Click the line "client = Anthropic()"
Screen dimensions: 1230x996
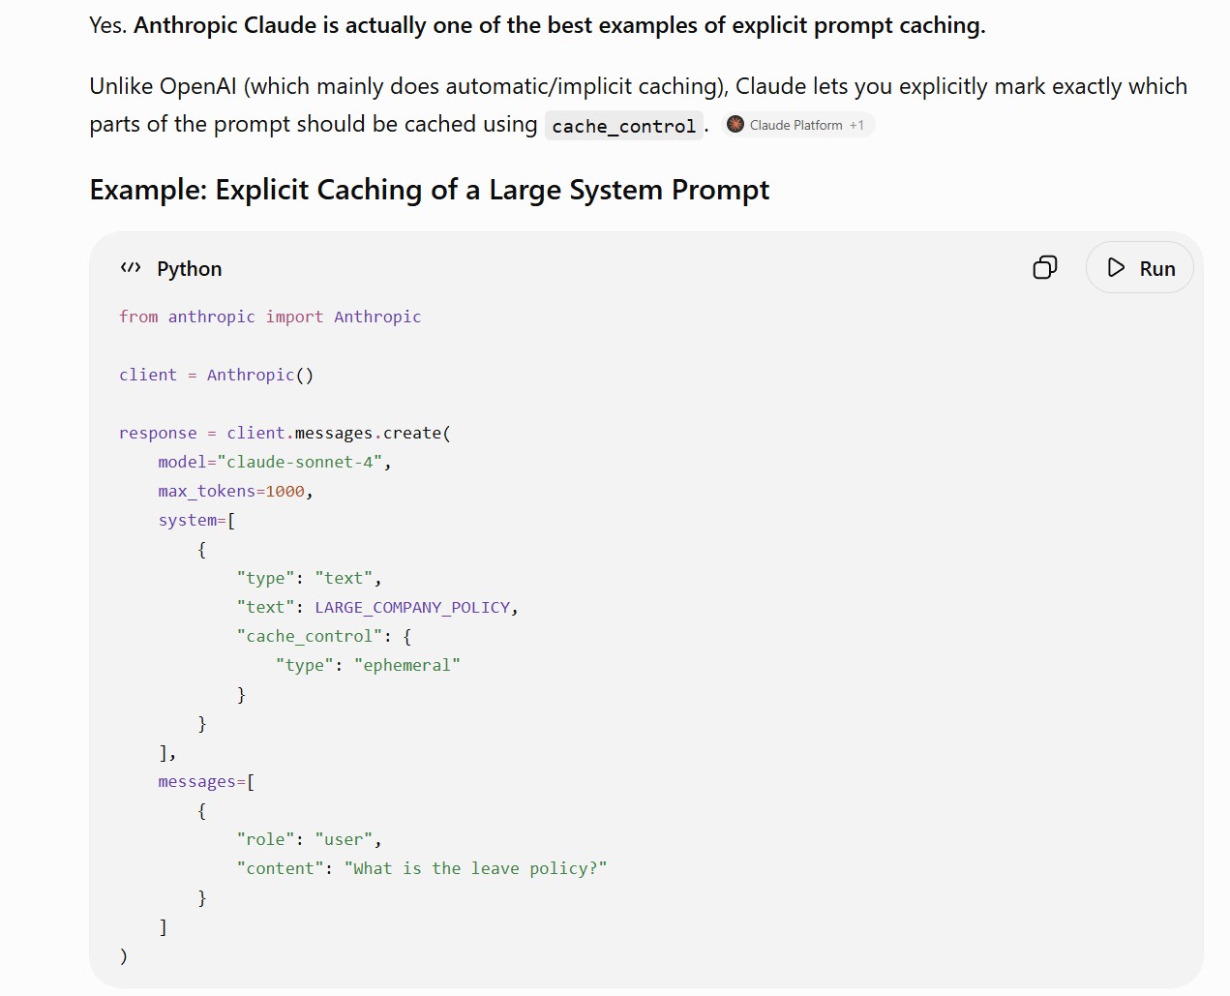tap(216, 375)
